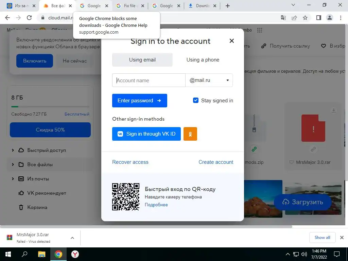Screen dimensions: 348x261
Task: Reload the page
Action: point(29,18)
